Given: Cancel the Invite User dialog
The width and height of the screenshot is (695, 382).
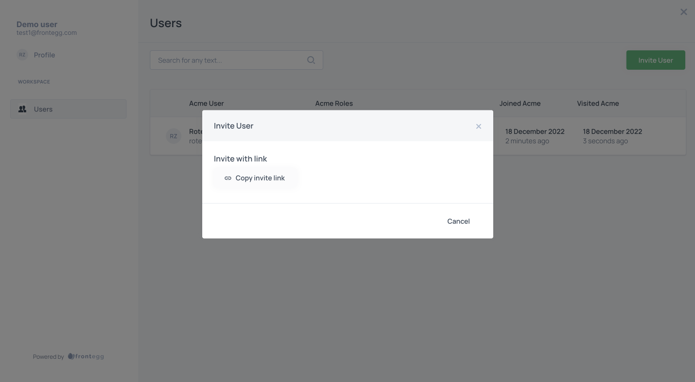Looking at the screenshot, I should click(x=458, y=221).
